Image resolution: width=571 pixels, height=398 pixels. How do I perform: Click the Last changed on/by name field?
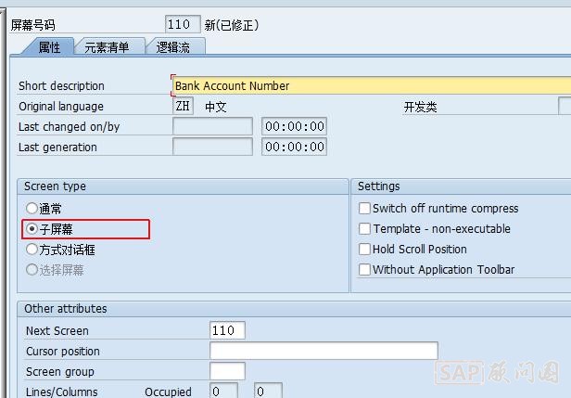(212, 126)
